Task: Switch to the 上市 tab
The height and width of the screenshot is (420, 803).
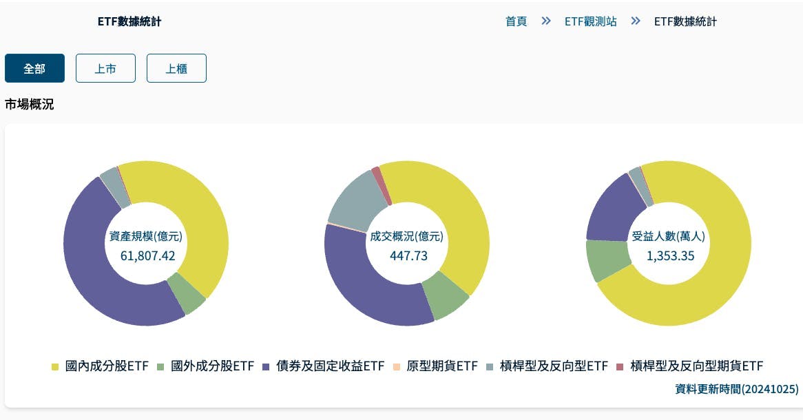Action: click(x=105, y=68)
